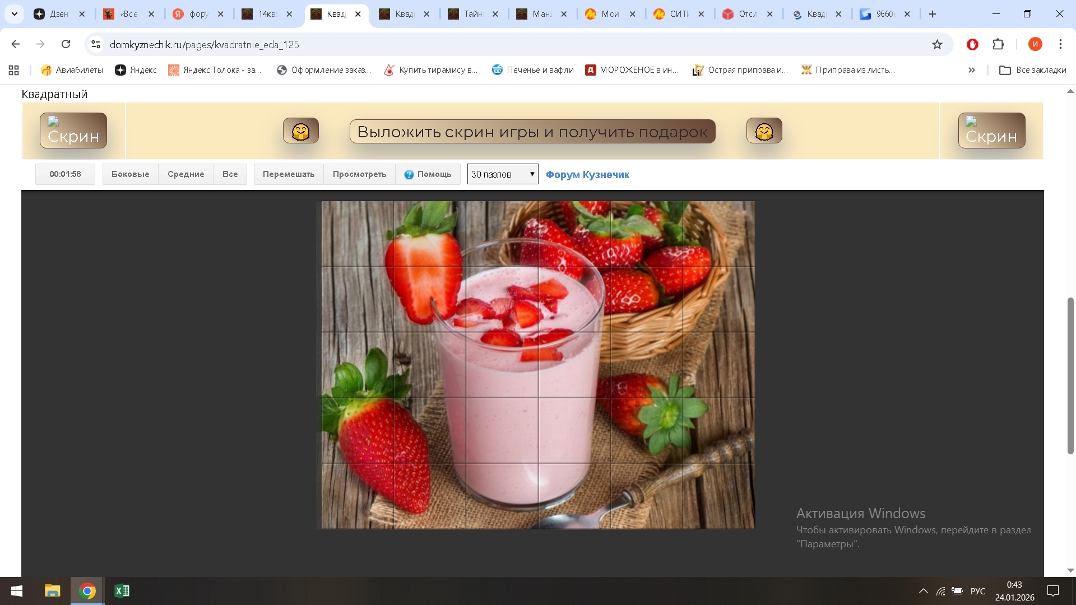Show only Средние puzzle pieces

[185, 174]
